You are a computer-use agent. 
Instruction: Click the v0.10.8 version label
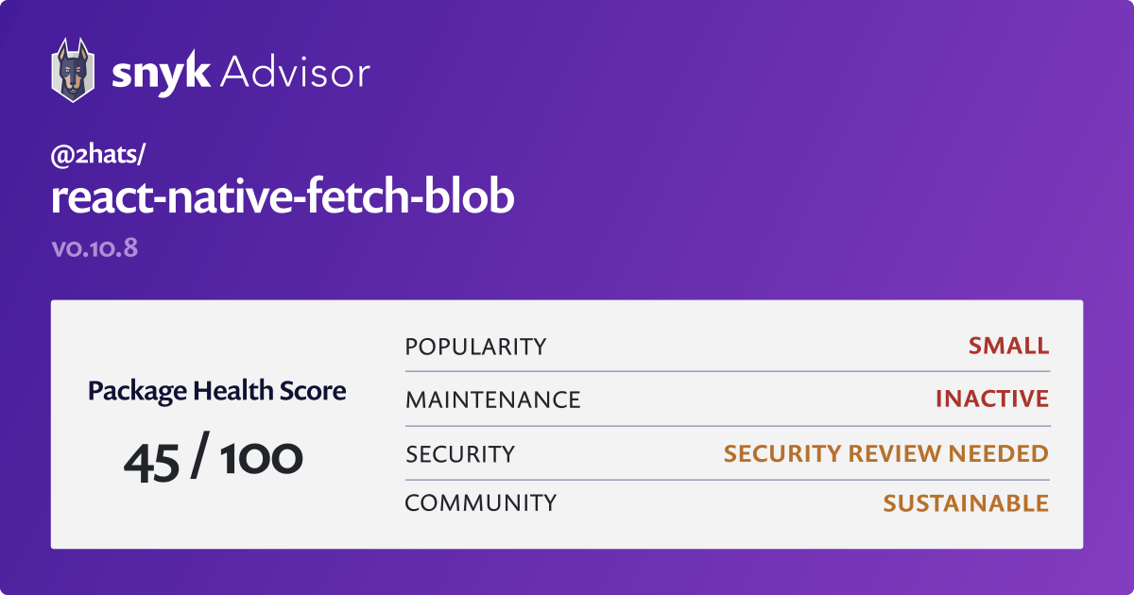pos(94,249)
